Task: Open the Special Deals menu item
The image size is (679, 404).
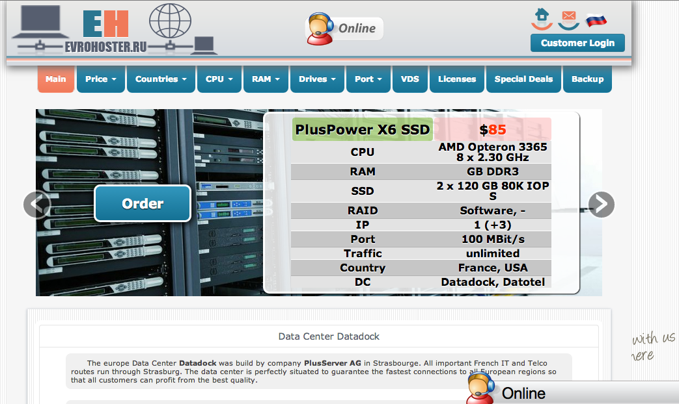Action: [x=523, y=79]
